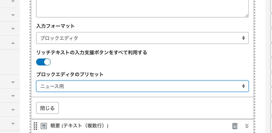Click the arrows on ブロックエディタ select box
272x133 pixels.
[x=244, y=38]
